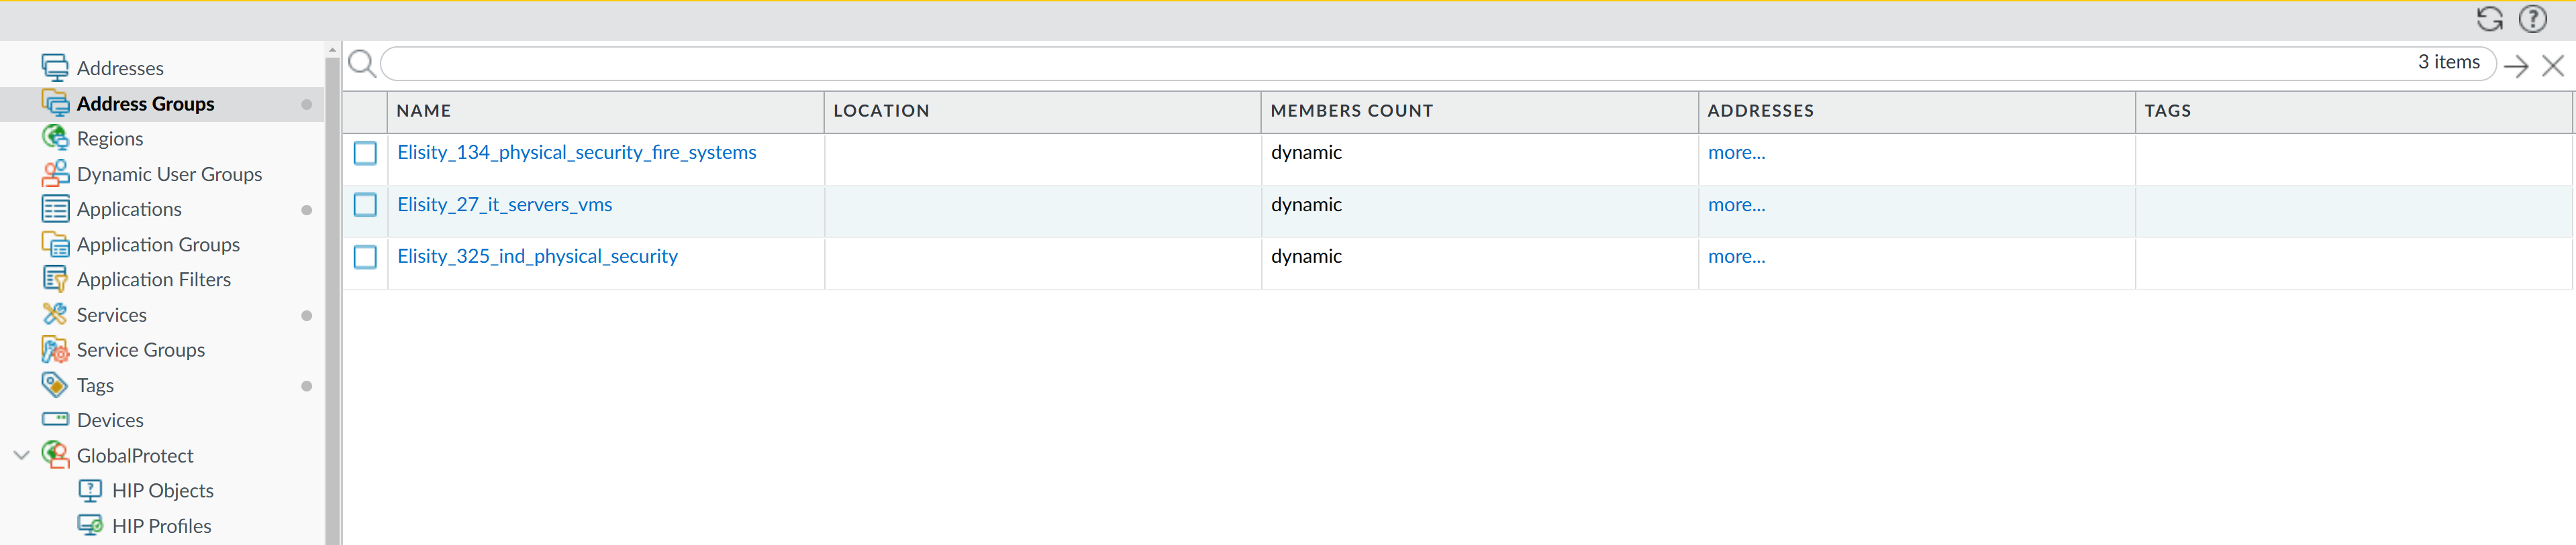
Task: Open Dynamic User Groups in sidebar
Action: click(x=169, y=174)
